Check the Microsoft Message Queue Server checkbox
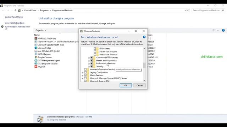This screenshot has width=227, height=127. click(85, 78)
